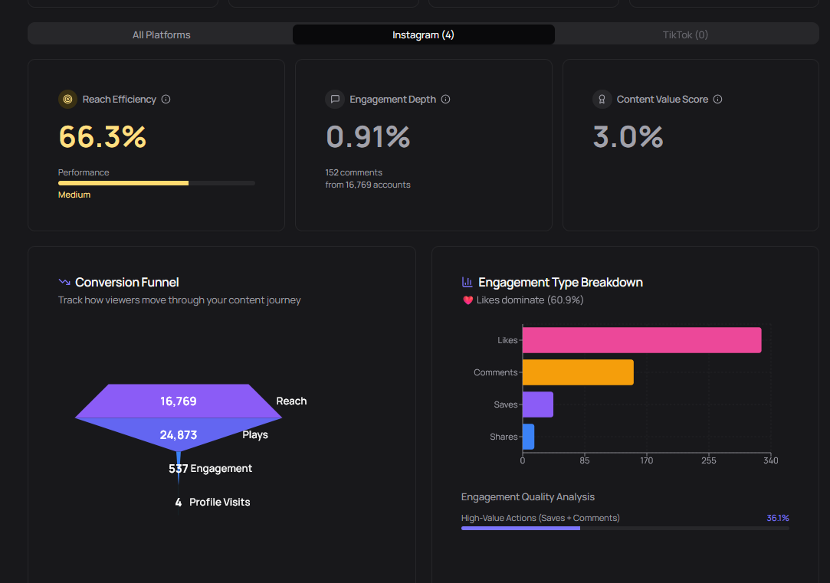
Task: Click the Saves bar in the chart
Action: [x=537, y=404]
